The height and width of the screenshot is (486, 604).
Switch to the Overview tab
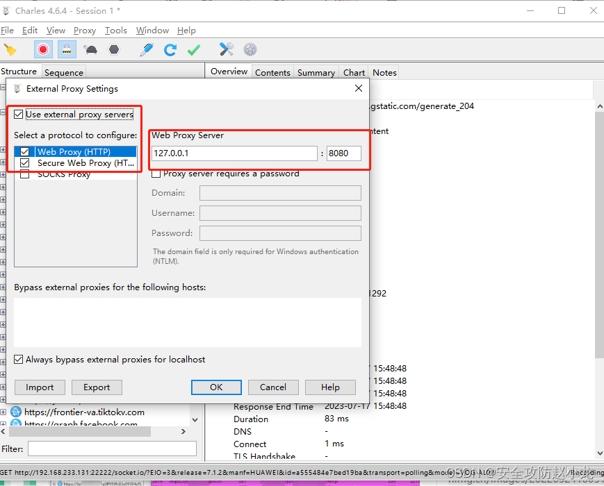pyautogui.click(x=229, y=72)
